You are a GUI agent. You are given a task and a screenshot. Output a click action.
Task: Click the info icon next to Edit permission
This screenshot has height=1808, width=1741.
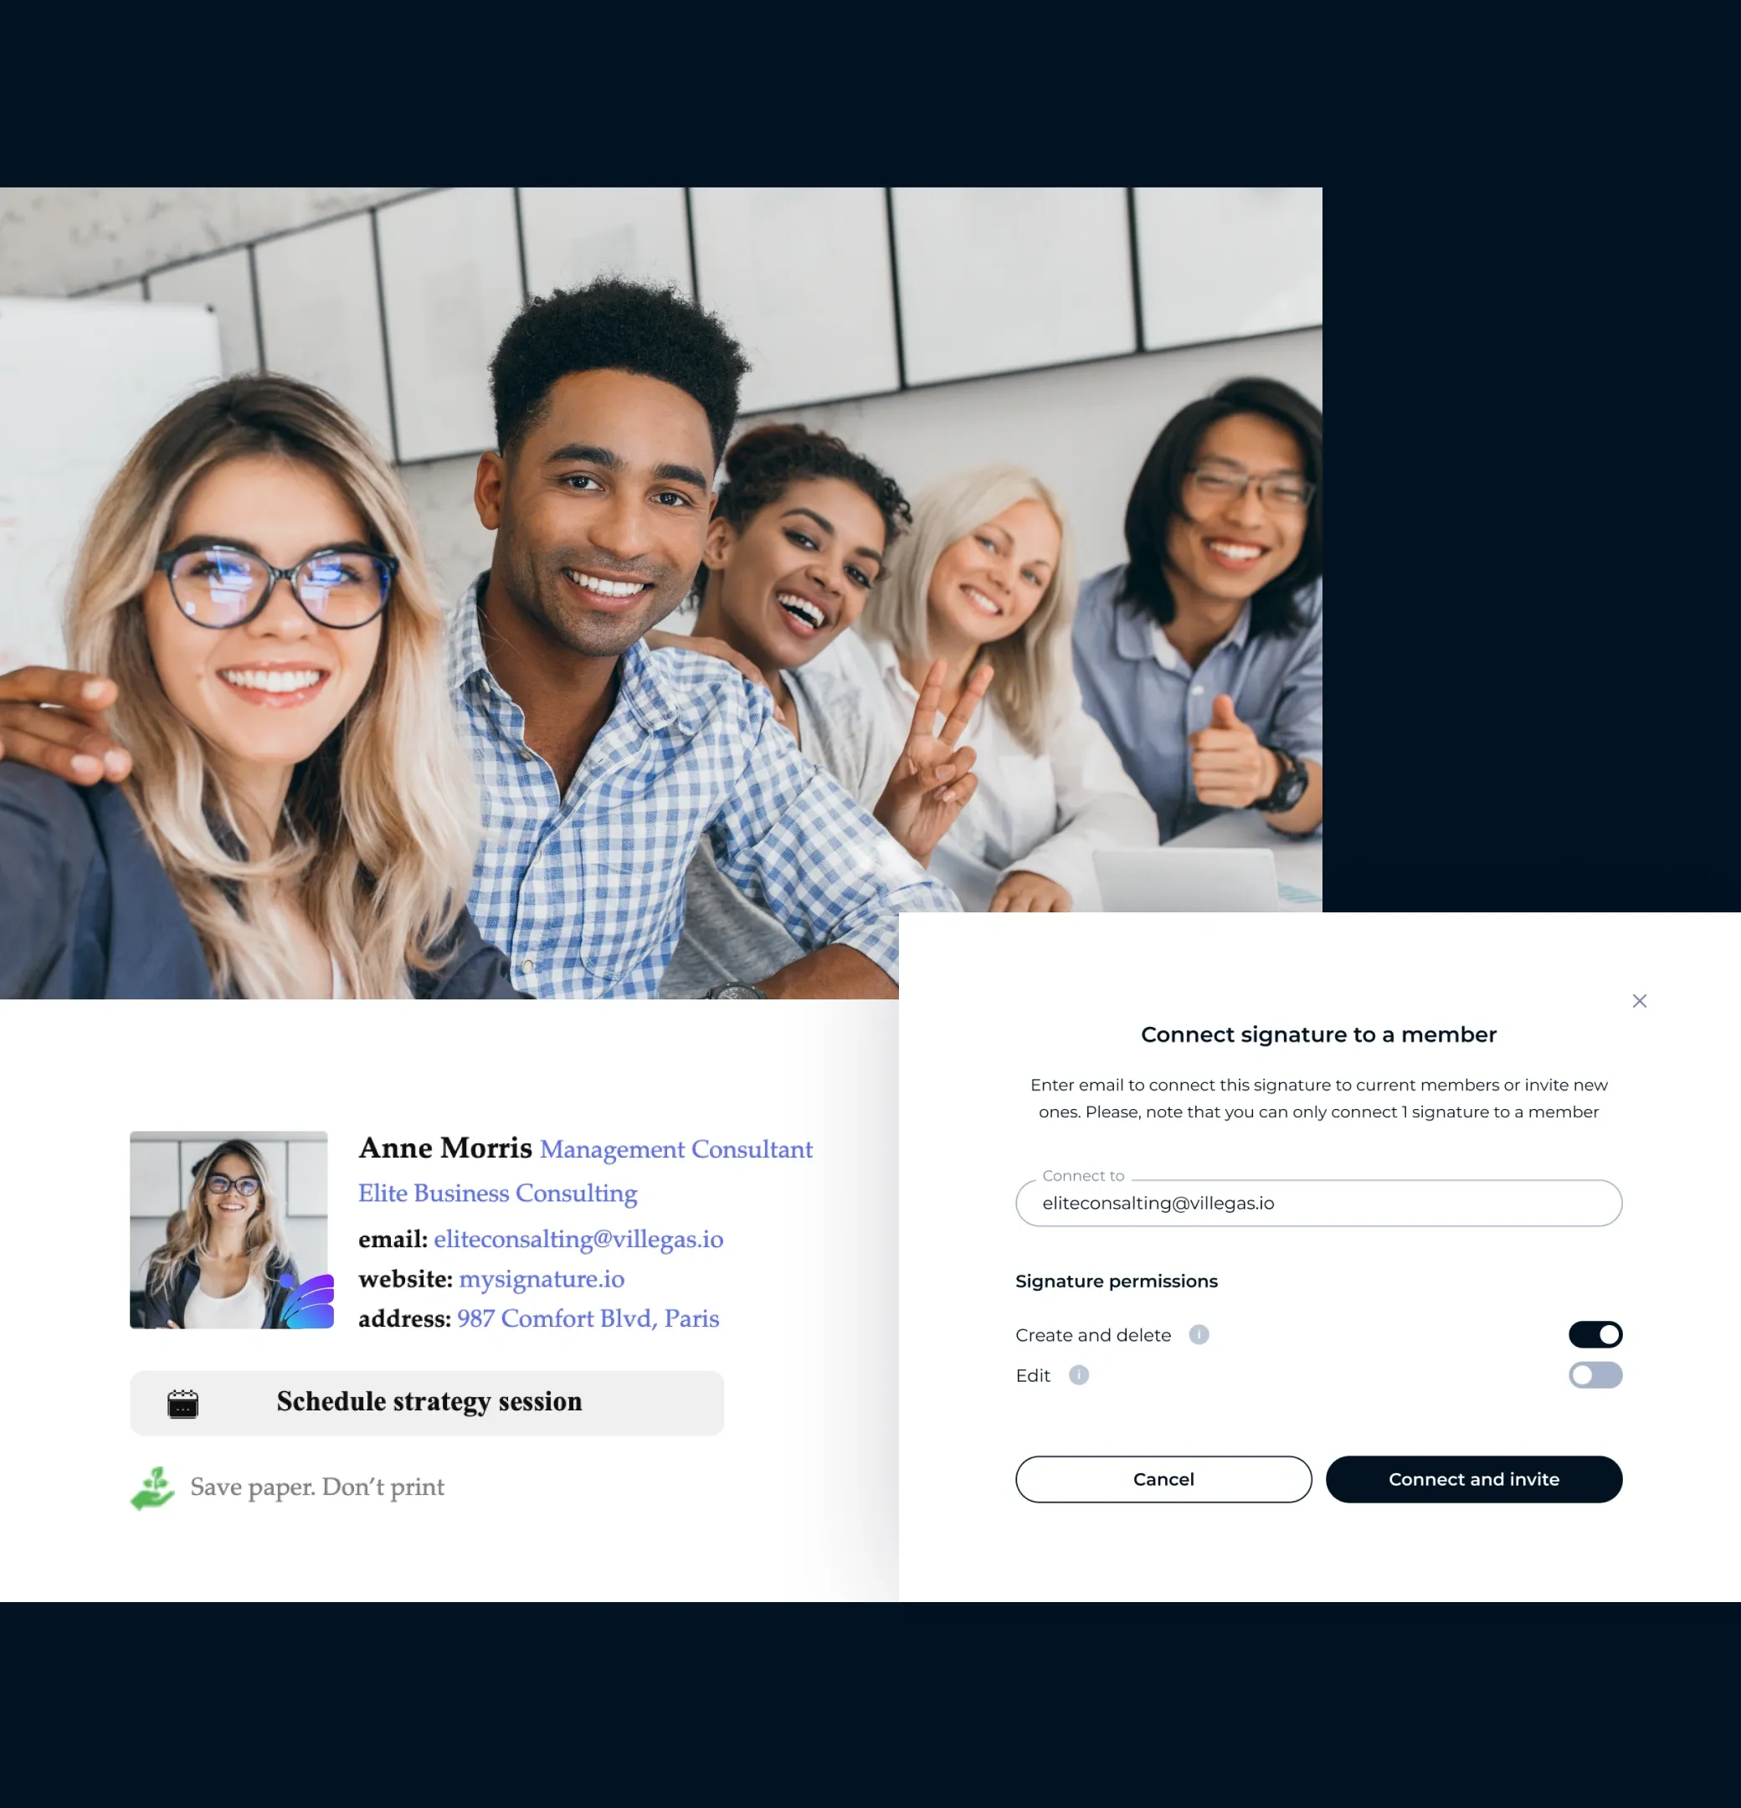click(x=1080, y=1375)
